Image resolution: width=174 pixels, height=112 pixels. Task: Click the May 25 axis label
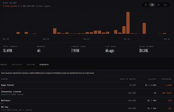[167, 39]
